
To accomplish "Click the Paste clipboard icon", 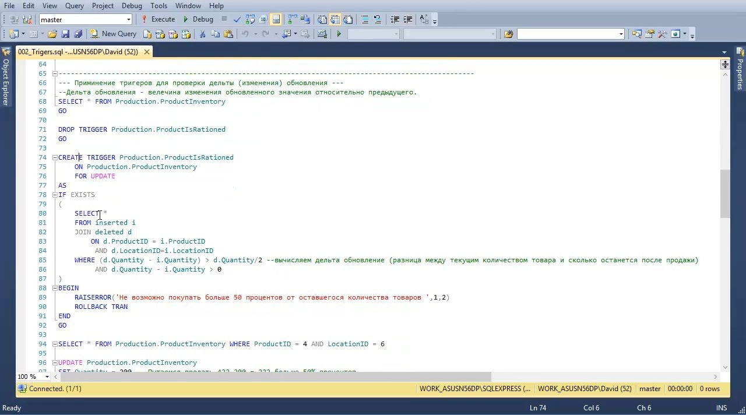I will 228,34.
